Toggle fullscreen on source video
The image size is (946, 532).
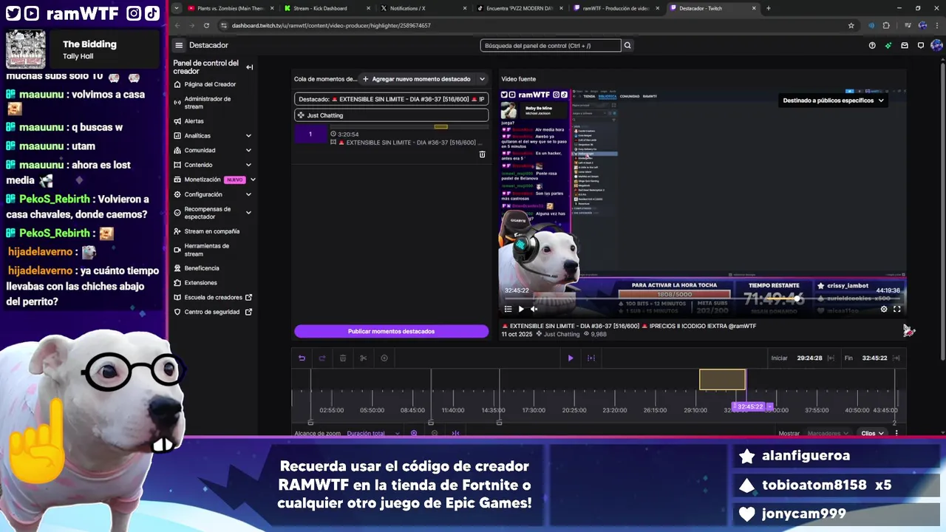coord(897,310)
